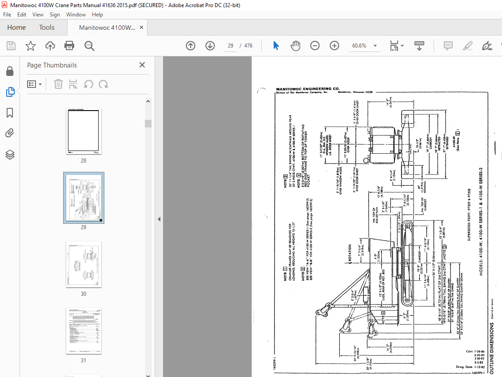Open the zoom level 60.6% dropdown
The width and height of the screenshot is (502, 377).
[375, 46]
